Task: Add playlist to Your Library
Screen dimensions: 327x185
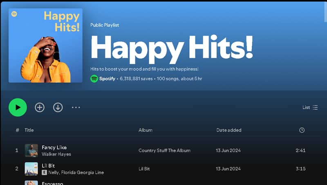Action: [40, 107]
